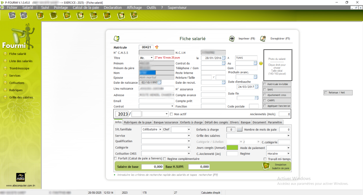Click the back arrow toolbar icon
Viewport: 363px width, 195px height.
pos(12,15)
